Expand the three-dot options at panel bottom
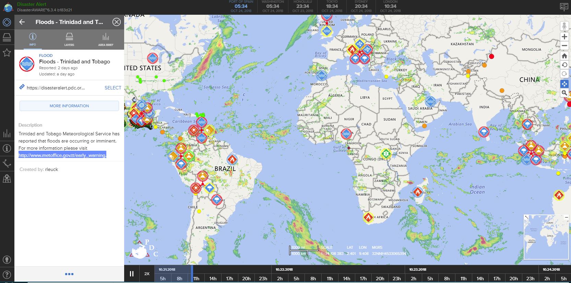Viewport: 571px width, 283px height. [x=69, y=274]
